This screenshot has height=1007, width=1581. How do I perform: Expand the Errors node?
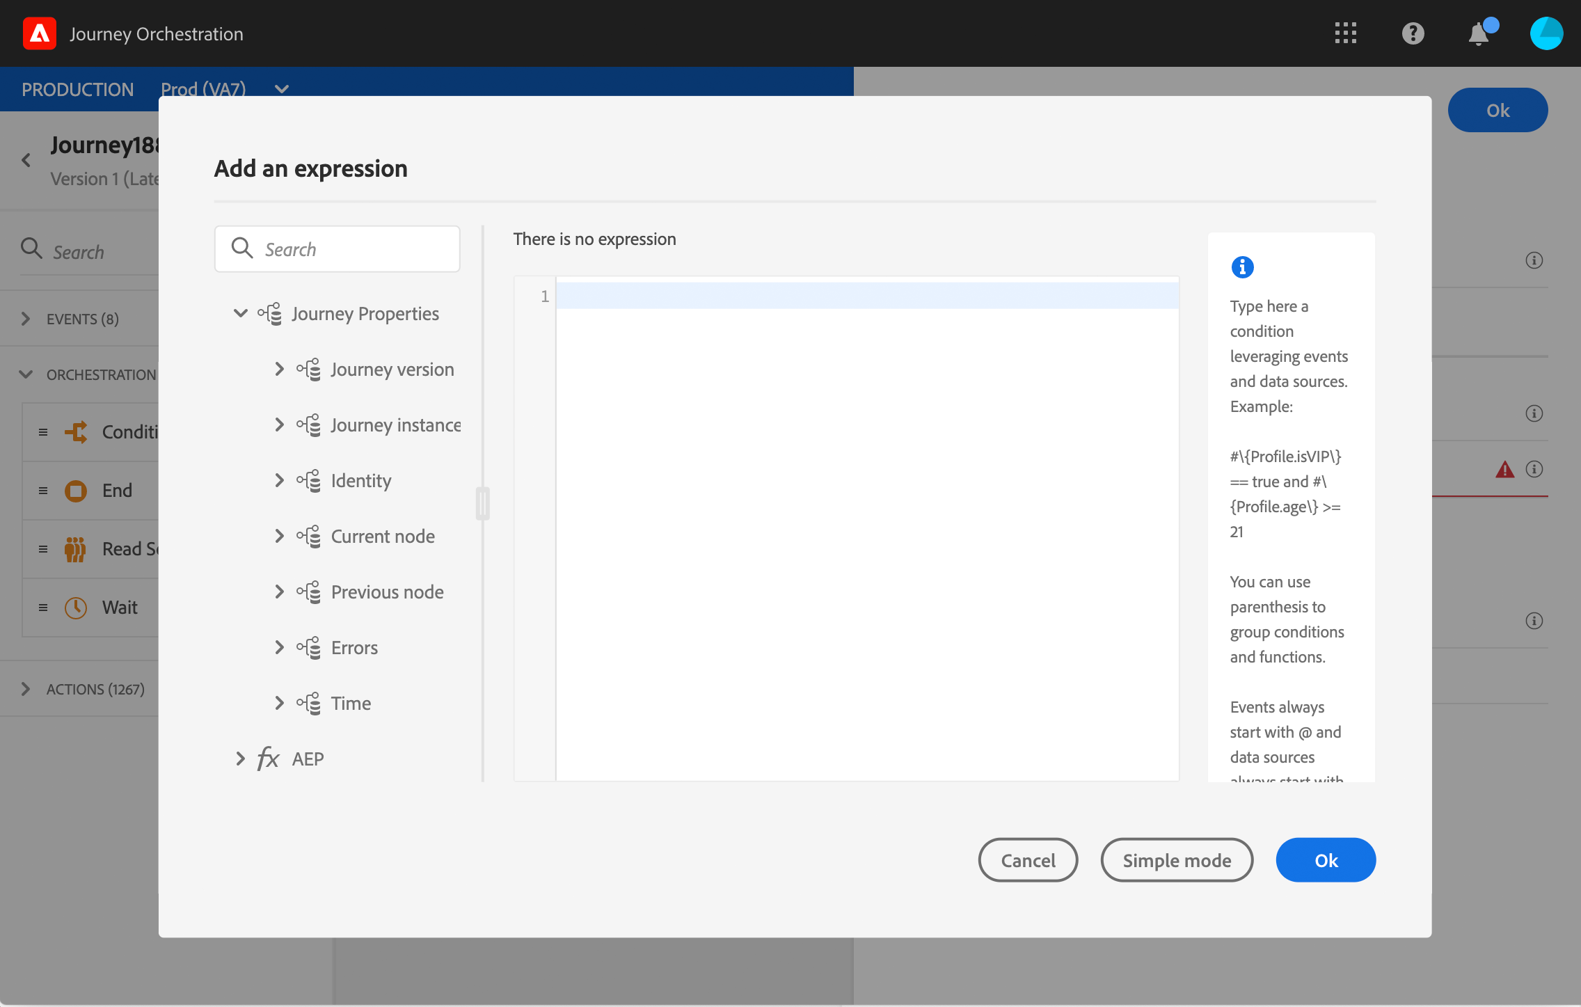coord(279,647)
